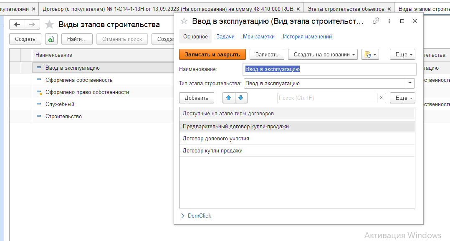Click the back navigation arrow
This screenshot has width=450, height=241.
(17, 25)
